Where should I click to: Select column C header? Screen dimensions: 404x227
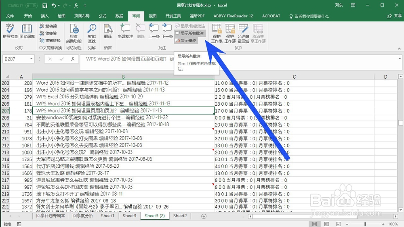click(294, 77)
